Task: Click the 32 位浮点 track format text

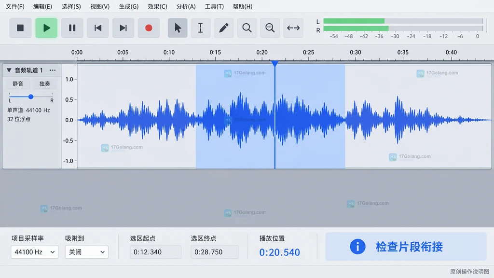Action: coord(19,119)
